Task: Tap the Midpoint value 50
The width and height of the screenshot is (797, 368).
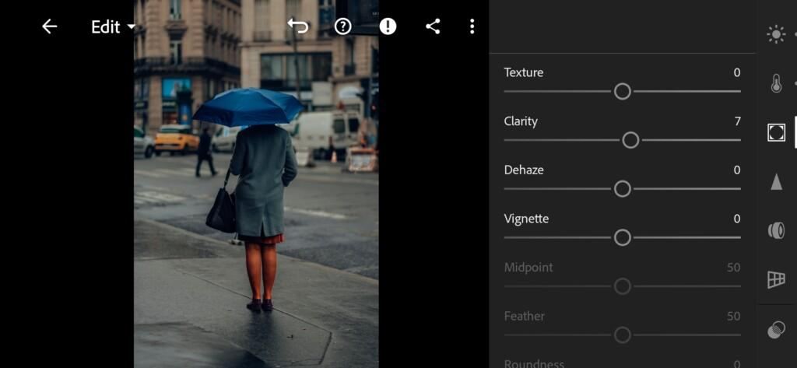Action: coord(733,268)
